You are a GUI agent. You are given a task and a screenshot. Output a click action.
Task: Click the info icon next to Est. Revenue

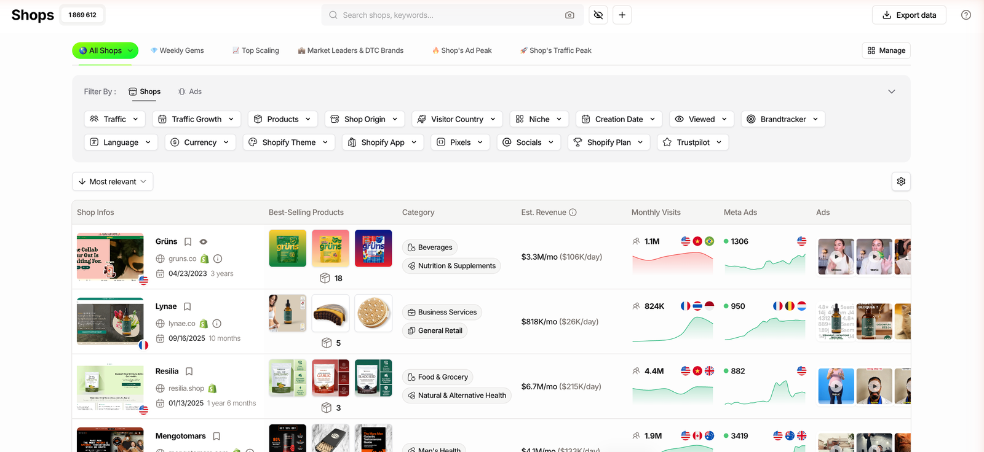click(573, 212)
